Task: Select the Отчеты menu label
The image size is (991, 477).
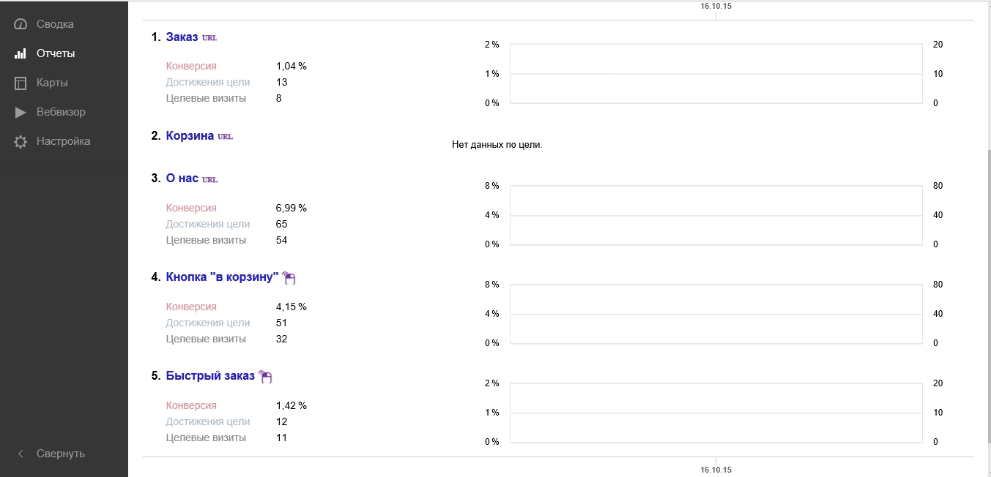Action: [x=56, y=53]
